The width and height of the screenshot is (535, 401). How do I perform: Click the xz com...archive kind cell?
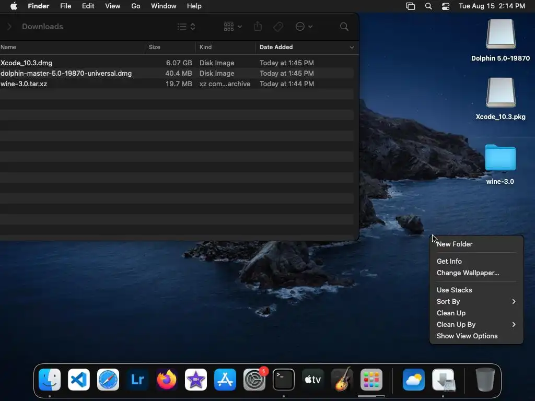tap(225, 84)
